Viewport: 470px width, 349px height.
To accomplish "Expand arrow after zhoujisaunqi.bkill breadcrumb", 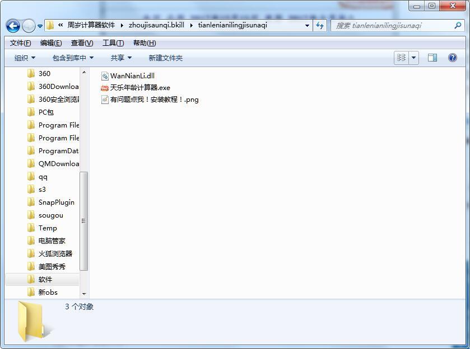I will (x=191, y=25).
